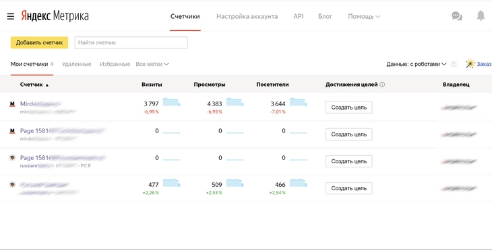Open the hamburger menu icon
The image size is (492, 250).
tap(11, 16)
